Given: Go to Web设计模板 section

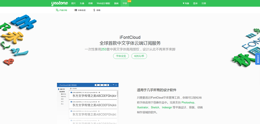Looking at the screenshot, I should pos(103,3).
